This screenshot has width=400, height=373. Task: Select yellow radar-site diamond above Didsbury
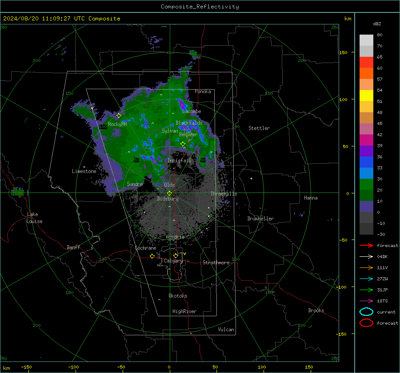coord(169,193)
